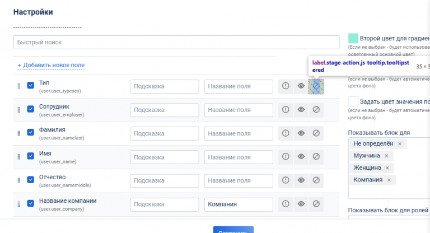The height and width of the screenshot is (233, 430).
Task: Click Название поля field in Отчество row
Action: [x=239, y=180]
